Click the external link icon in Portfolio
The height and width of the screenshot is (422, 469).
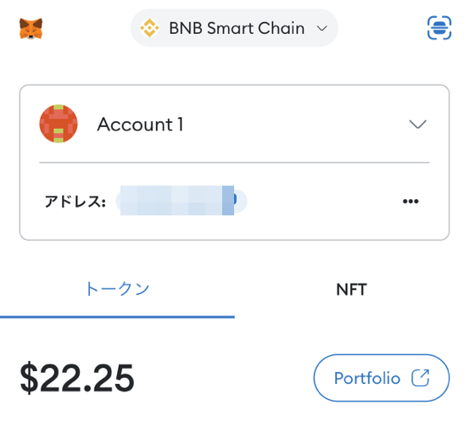pos(421,378)
